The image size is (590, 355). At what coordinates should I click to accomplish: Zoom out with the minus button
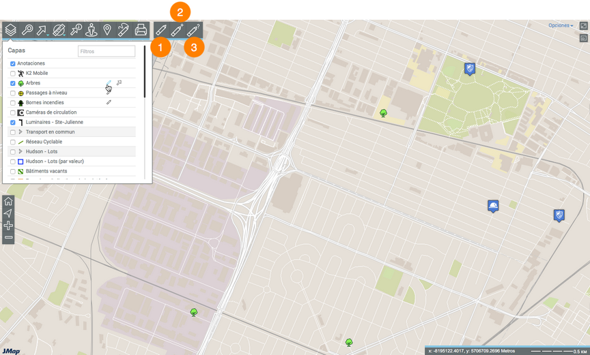coord(8,237)
